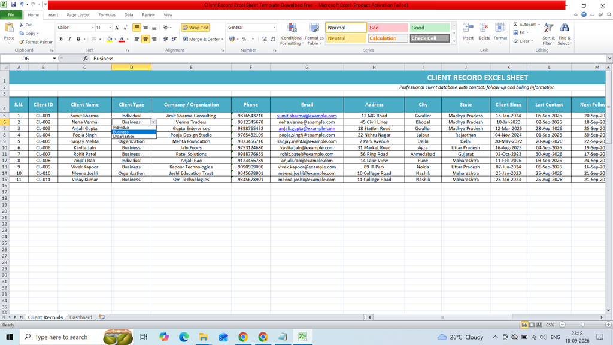
Task: Expand the Clear dropdown in Editing group
Action: [x=532, y=41]
